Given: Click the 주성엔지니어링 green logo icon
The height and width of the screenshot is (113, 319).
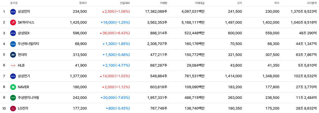Looking at the screenshot, I should pos(13,98).
